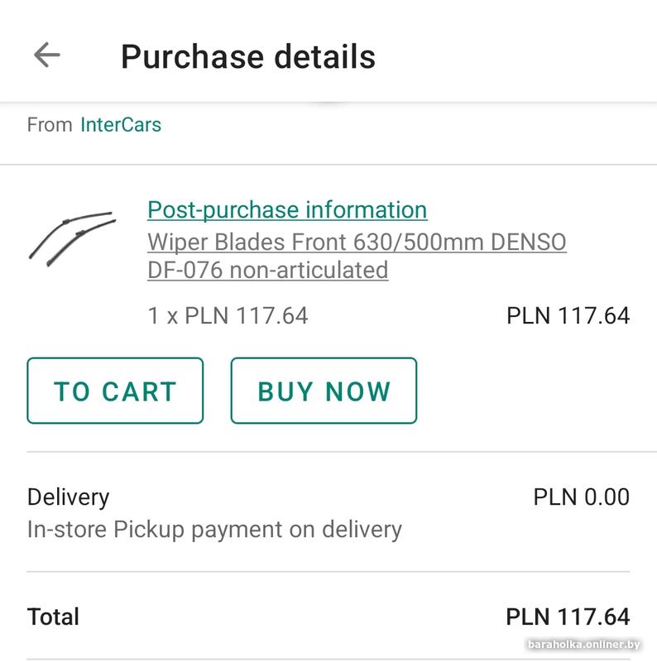
Task: Click the item price beside the quantity
Action: coord(568,315)
